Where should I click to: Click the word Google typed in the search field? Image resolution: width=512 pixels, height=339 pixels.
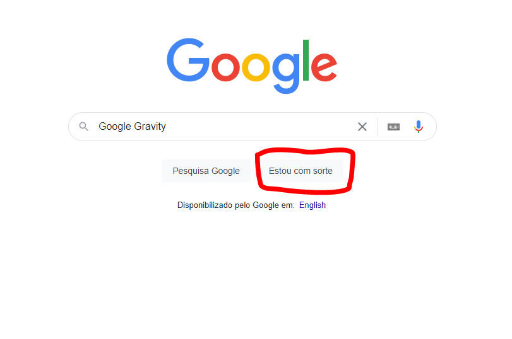115,127
